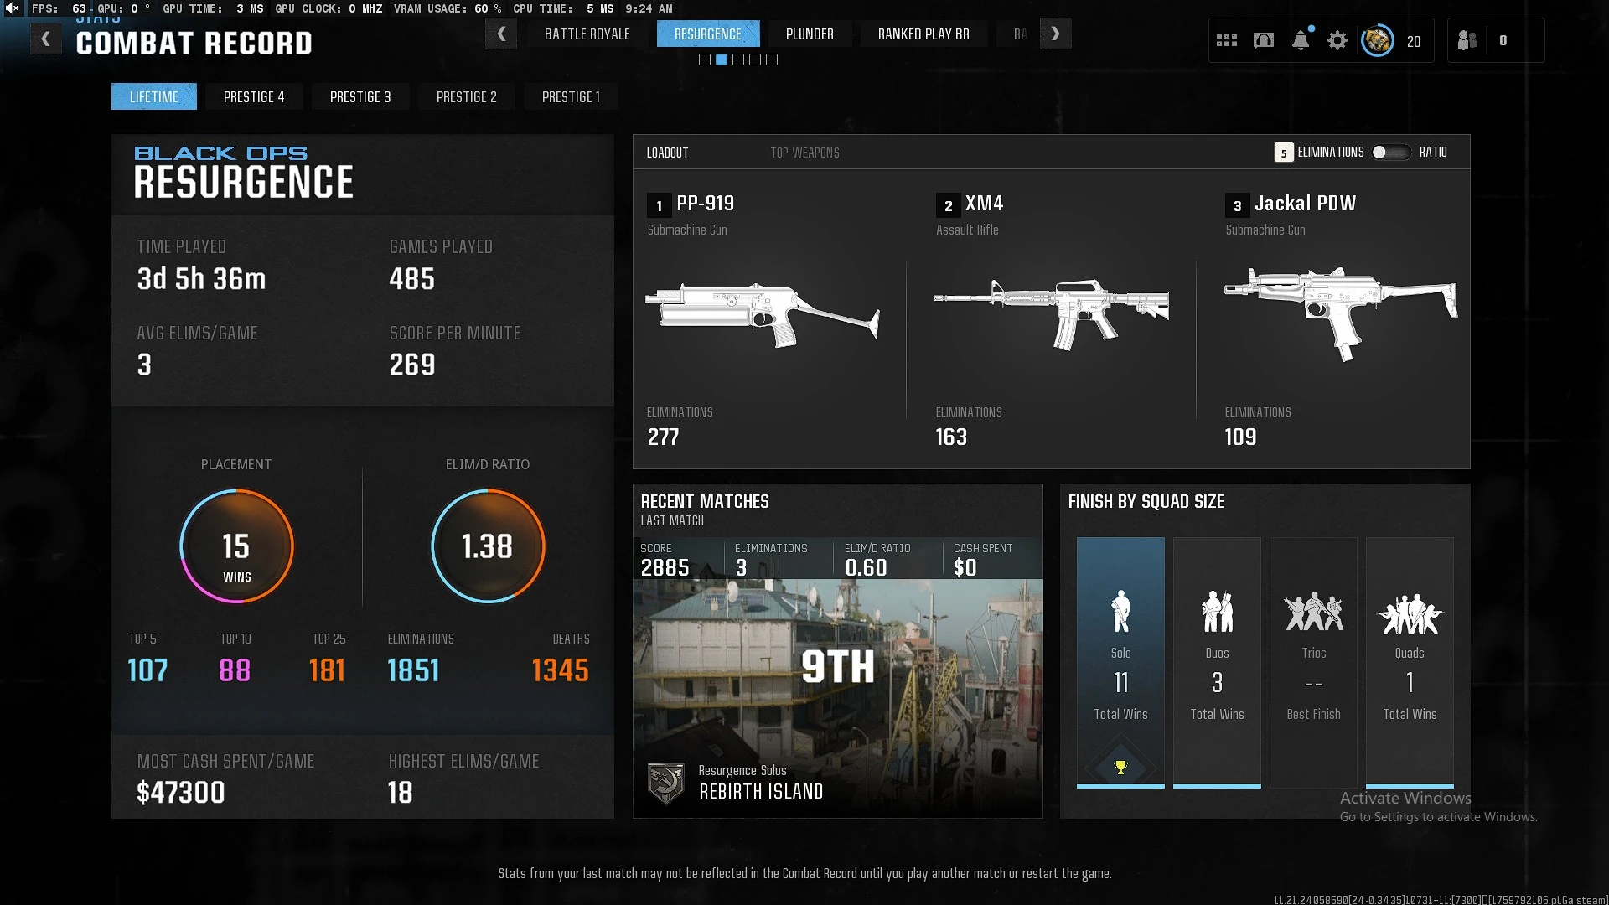Screen dimensions: 1609x905
Task: Select Prestige 4 stats filter
Action: click(x=254, y=97)
